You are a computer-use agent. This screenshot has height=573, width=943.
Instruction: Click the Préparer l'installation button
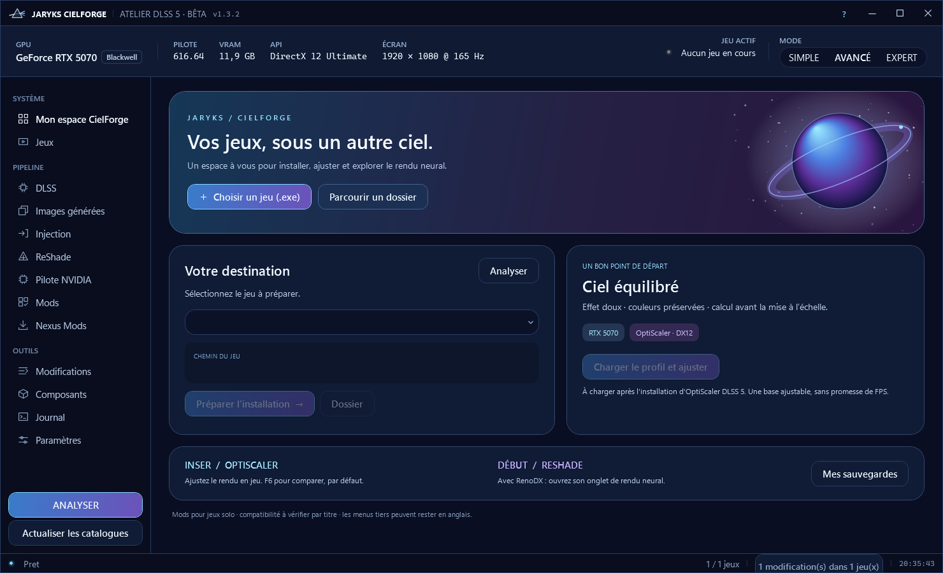point(250,404)
